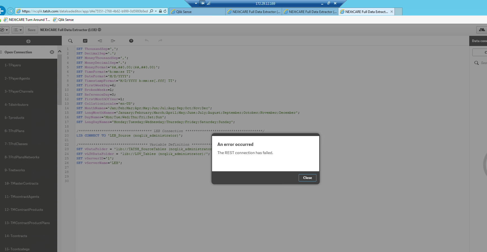Select the 5-Tproducts script section
This screenshot has height=252, width=487.
(28, 118)
